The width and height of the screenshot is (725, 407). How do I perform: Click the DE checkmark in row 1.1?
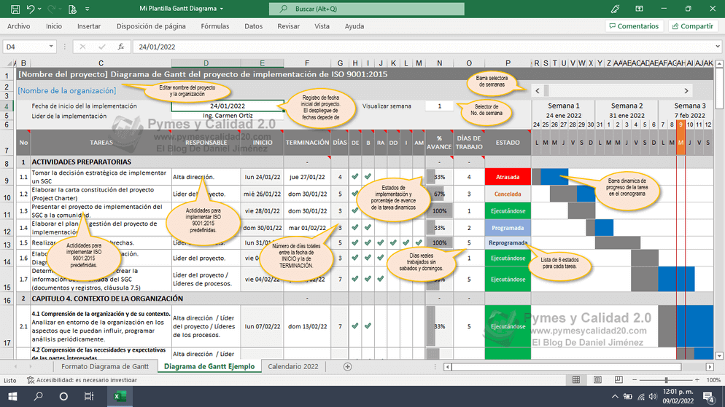355,177
